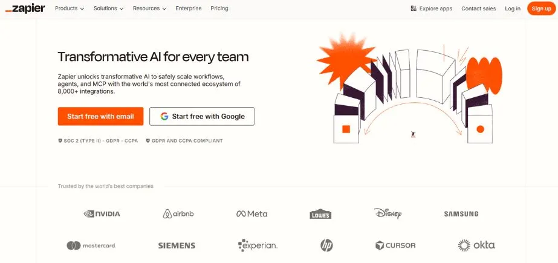Open the Products dropdown menu

coord(70,8)
